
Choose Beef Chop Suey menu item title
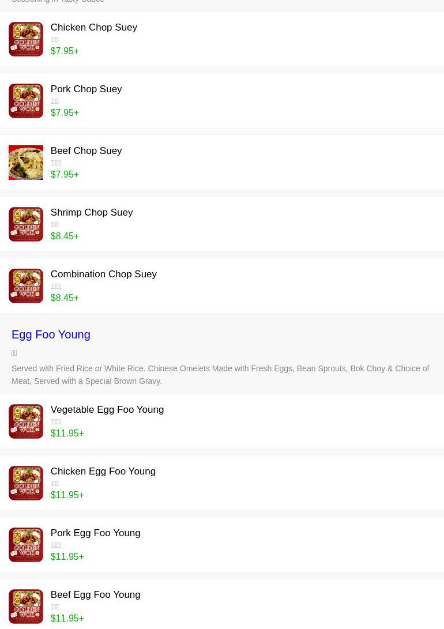pyautogui.click(x=86, y=151)
